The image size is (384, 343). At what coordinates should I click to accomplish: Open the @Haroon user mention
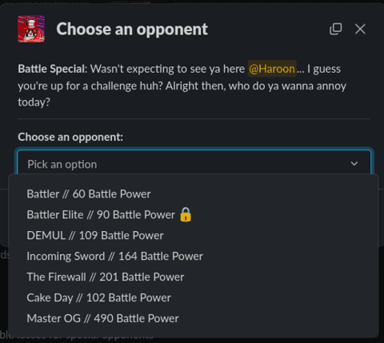(x=272, y=69)
